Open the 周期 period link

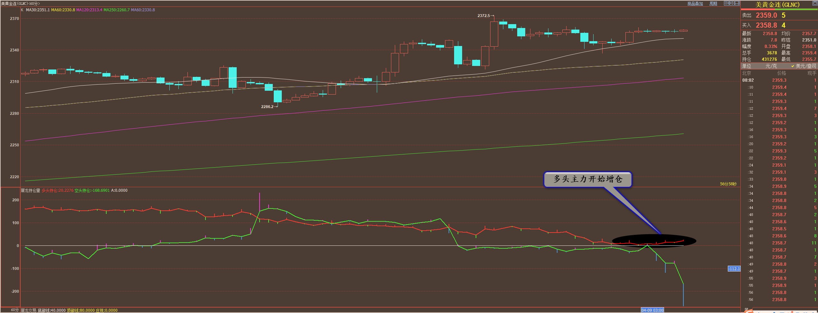[713, 4]
